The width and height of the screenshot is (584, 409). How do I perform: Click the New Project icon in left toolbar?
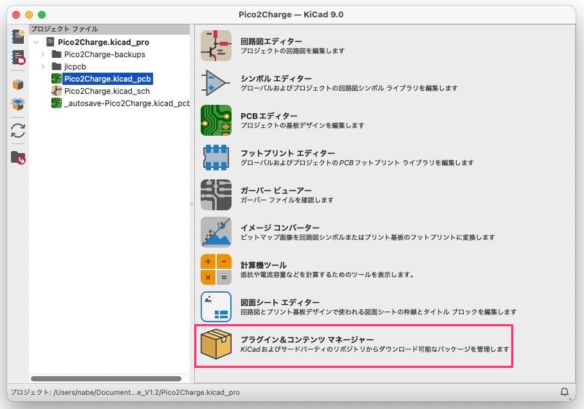18,37
